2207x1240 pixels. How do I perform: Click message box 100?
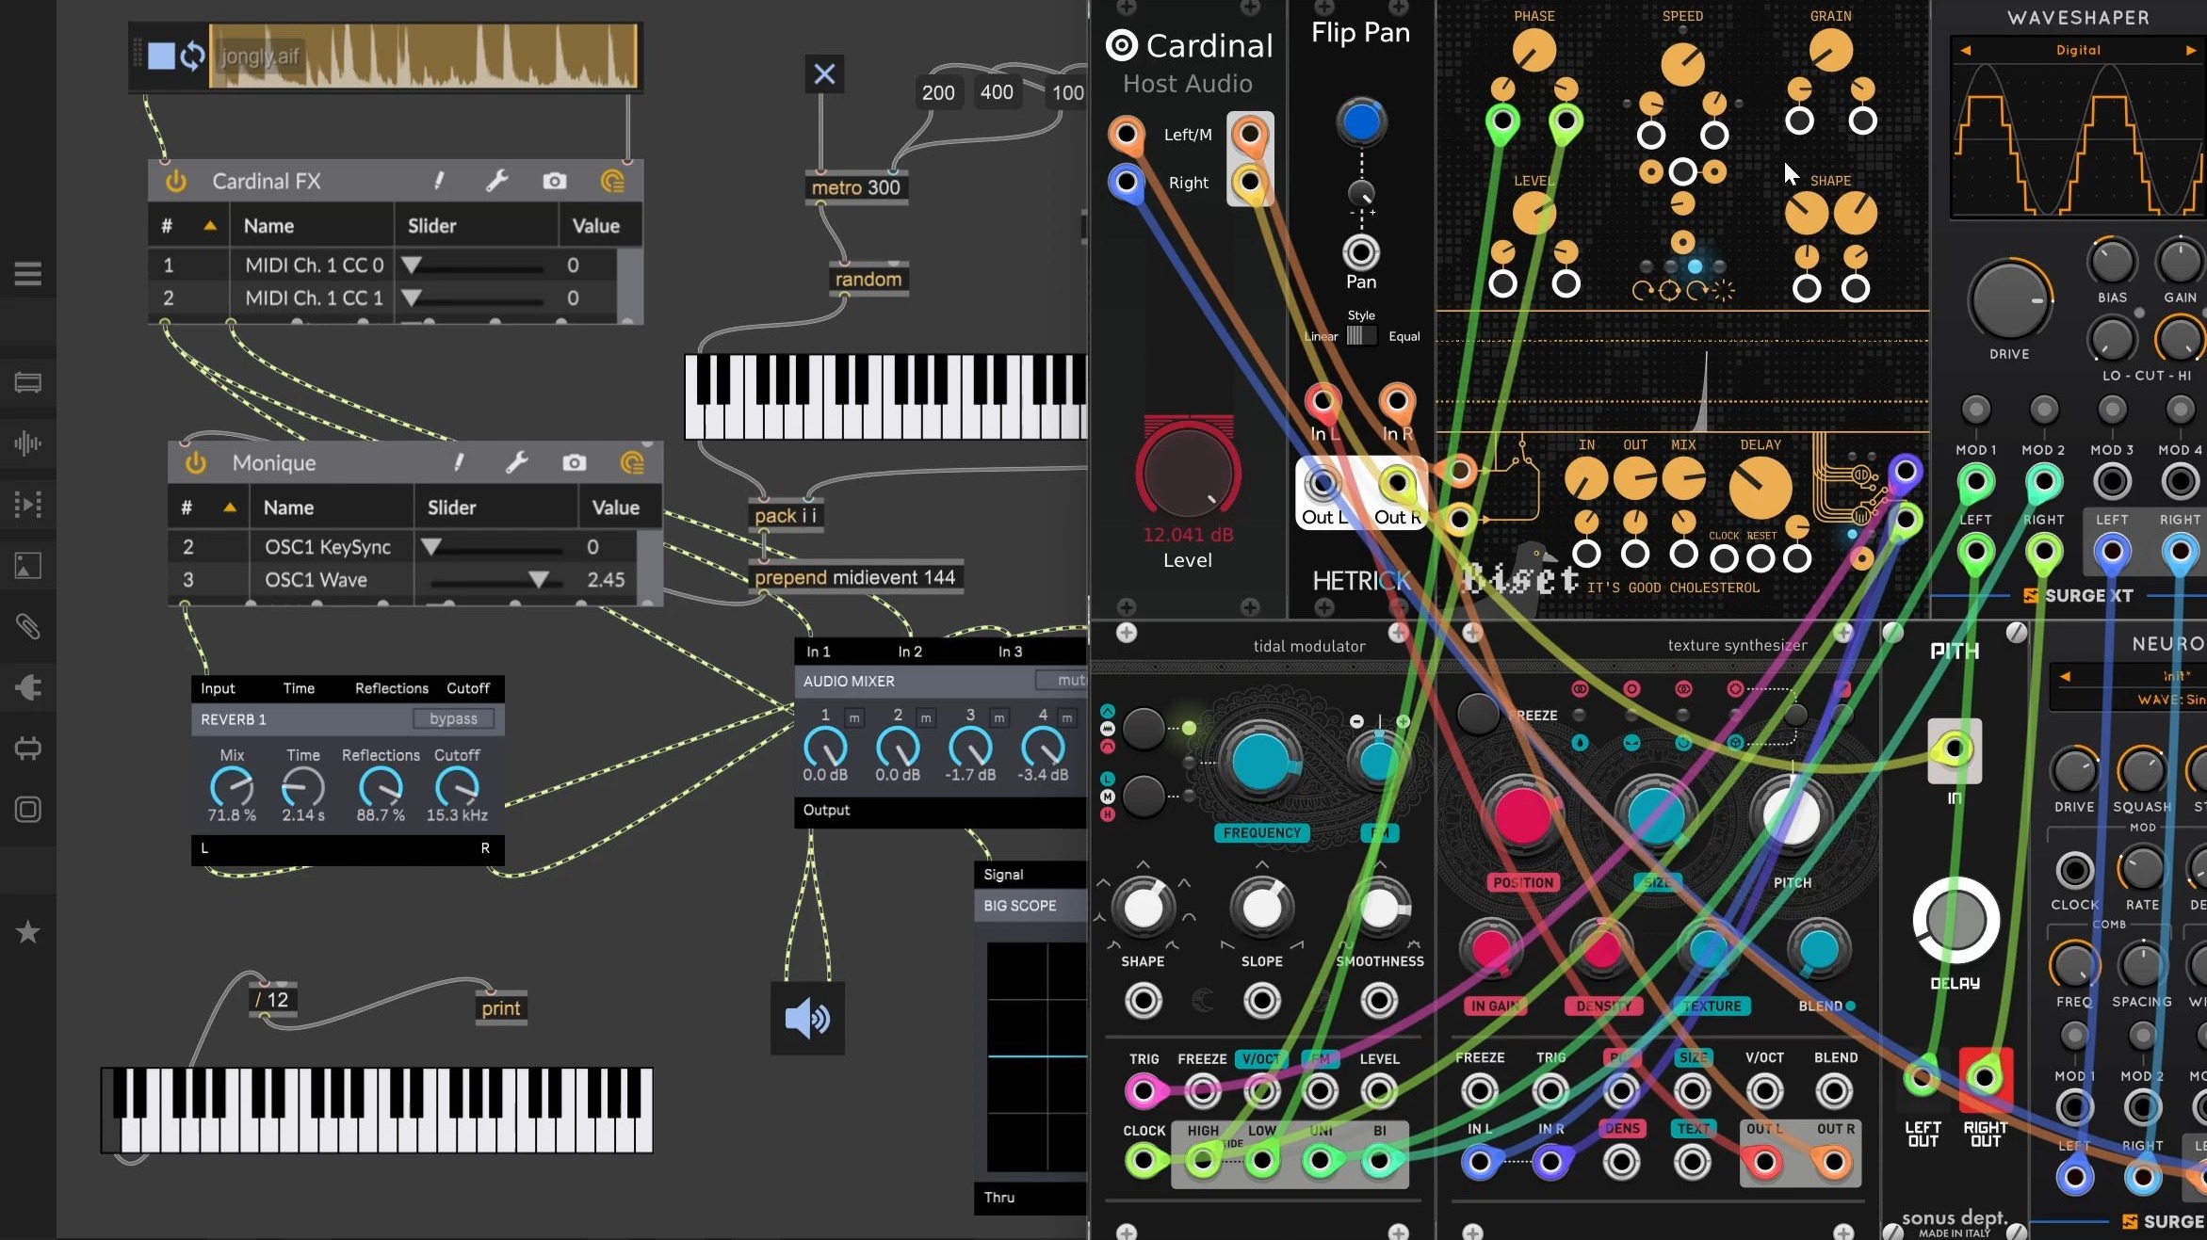1067,93
